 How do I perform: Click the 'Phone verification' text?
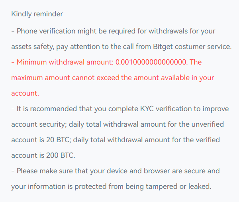tap(46, 31)
